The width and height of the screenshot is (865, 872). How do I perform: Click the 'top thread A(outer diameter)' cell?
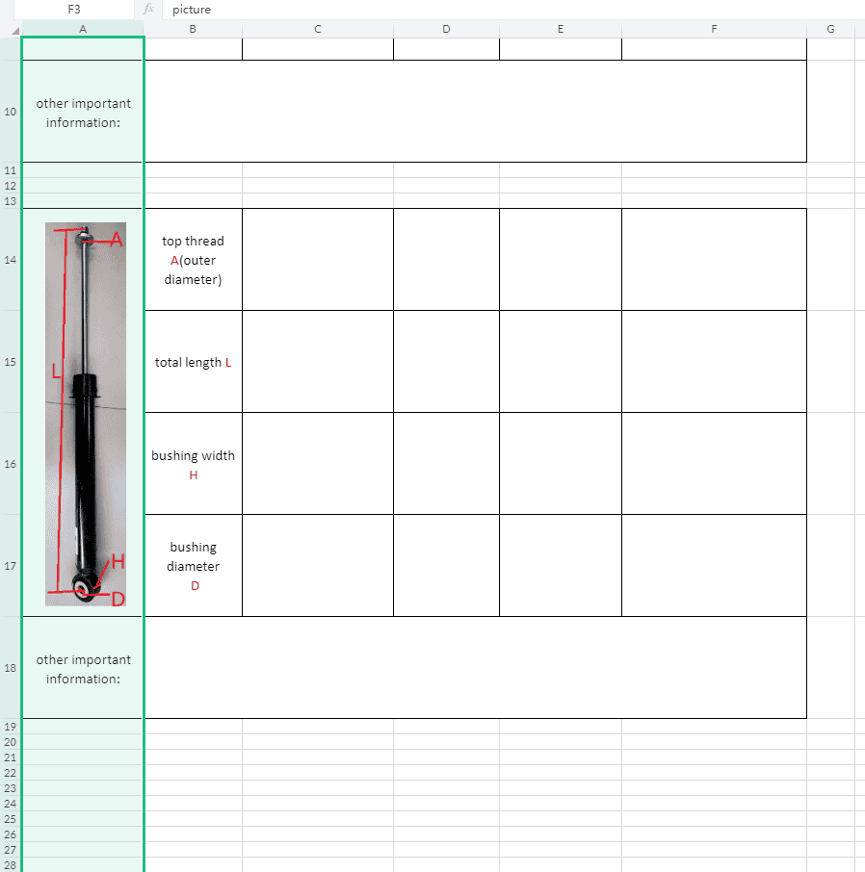(194, 260)
